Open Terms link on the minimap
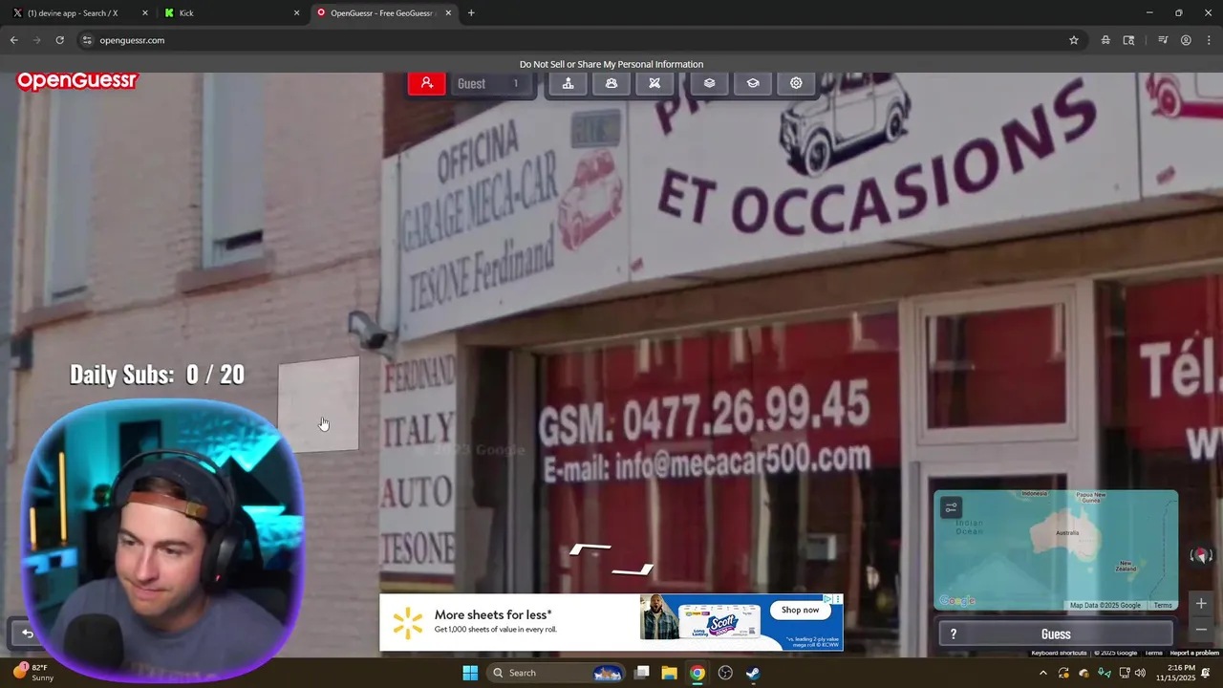The height and width of the screenshot is (688, 1223). point(1162,605)
